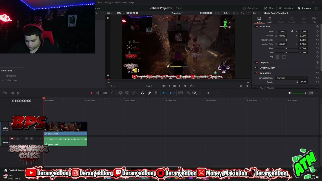This screenshot has height=181, width=322.
Task: Click the Zoom Y value field
Action: tap(303, 32)
